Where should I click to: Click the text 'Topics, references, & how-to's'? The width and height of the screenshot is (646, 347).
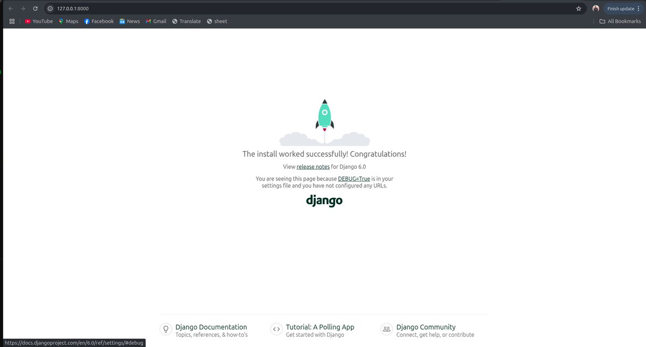point(211,335)
